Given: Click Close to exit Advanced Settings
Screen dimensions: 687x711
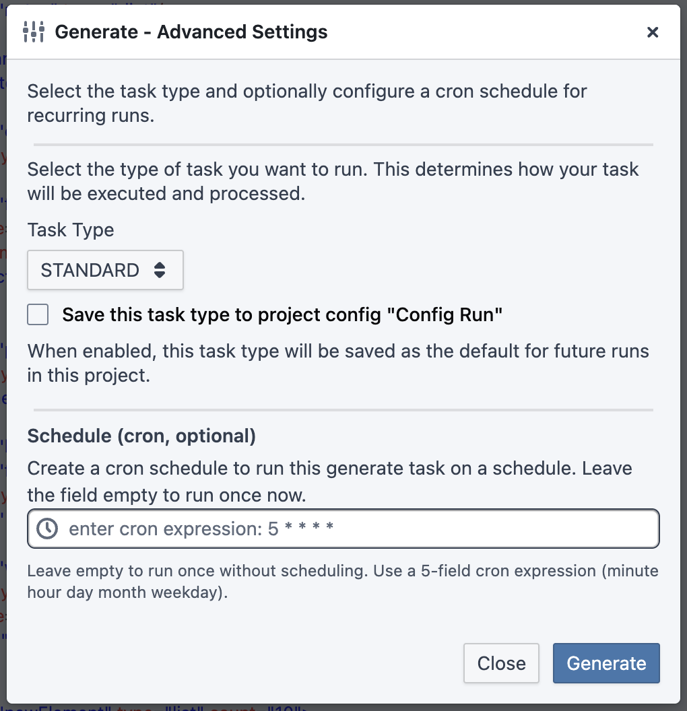Looking at the screenshot, I should (501, 663).
